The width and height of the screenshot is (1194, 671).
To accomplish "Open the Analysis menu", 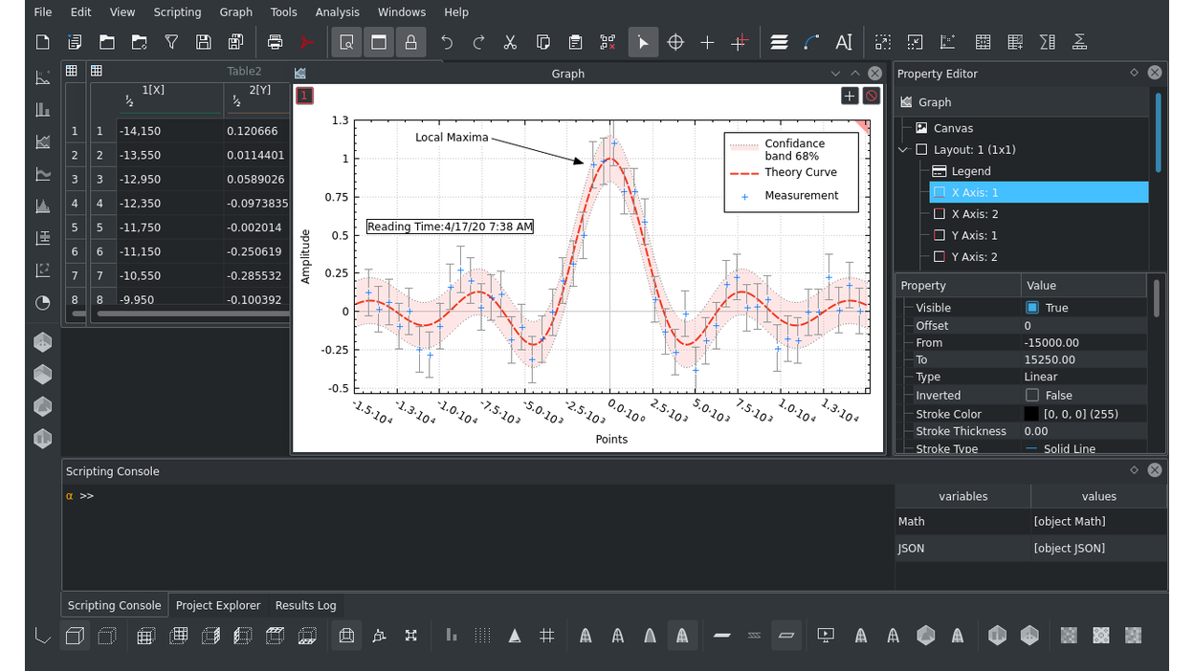I will point(337,11).
